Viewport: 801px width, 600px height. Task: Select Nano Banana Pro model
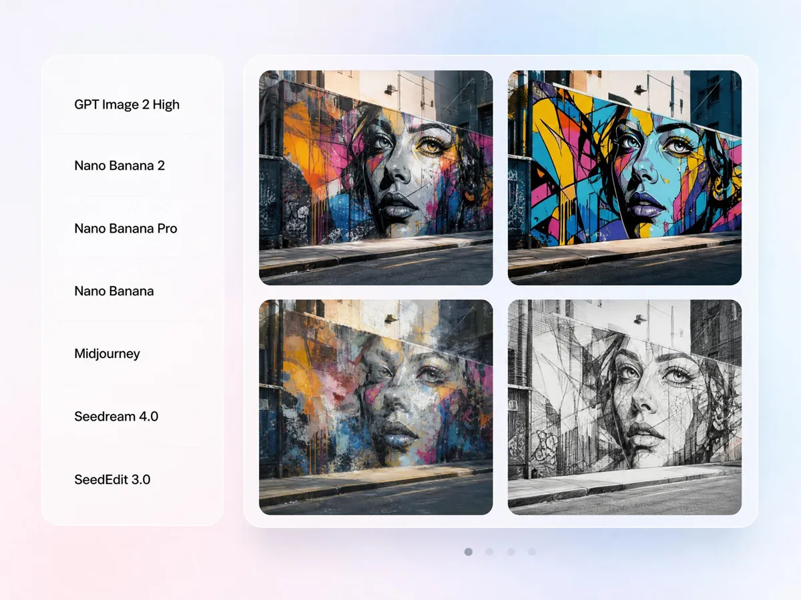pyautogui.click(x=125, y=228)
